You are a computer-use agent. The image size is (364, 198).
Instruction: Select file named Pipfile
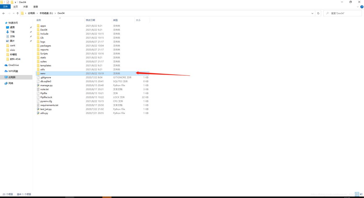[44, 93]
